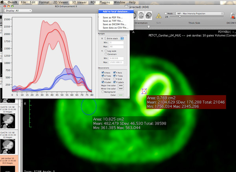Viewport: 236px width, 172px height.
Task: Click the Major line color swatch
Action: point(121,86)
